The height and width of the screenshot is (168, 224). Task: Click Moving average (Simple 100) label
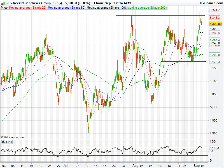tap(106, 8)
